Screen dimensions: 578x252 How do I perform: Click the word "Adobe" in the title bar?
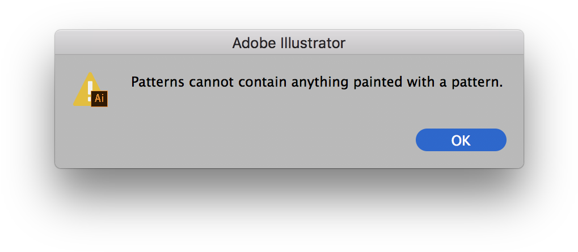[254, 43]
